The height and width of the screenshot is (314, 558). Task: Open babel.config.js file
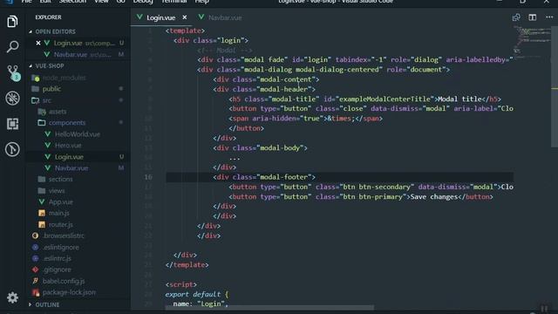pyautogui.click(x=64, y=281)
